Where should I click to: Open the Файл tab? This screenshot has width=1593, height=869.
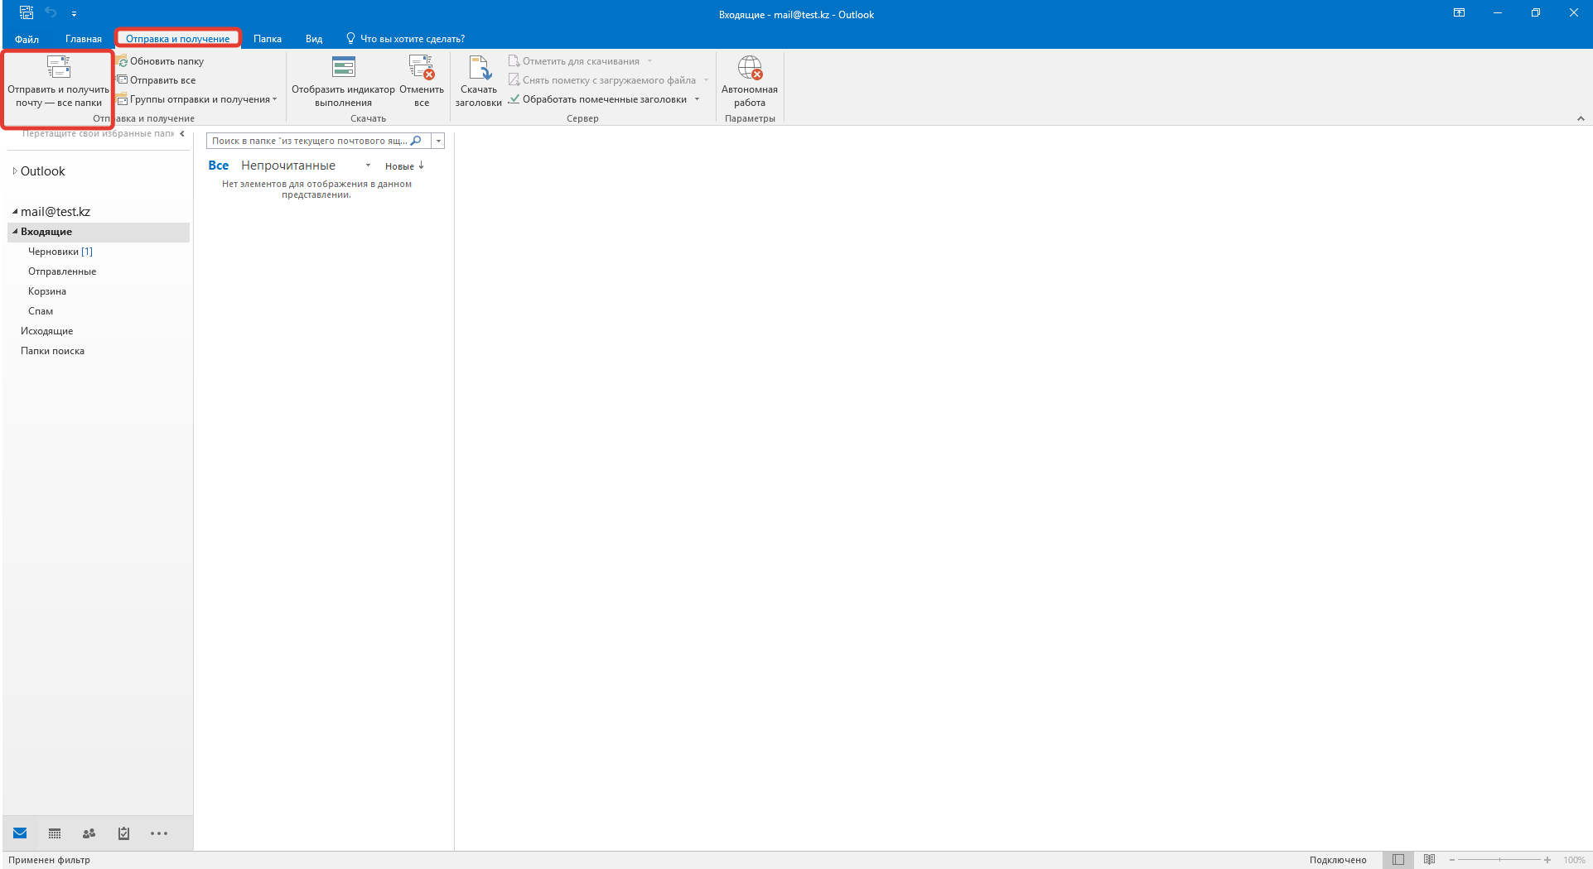coord(27,39)
